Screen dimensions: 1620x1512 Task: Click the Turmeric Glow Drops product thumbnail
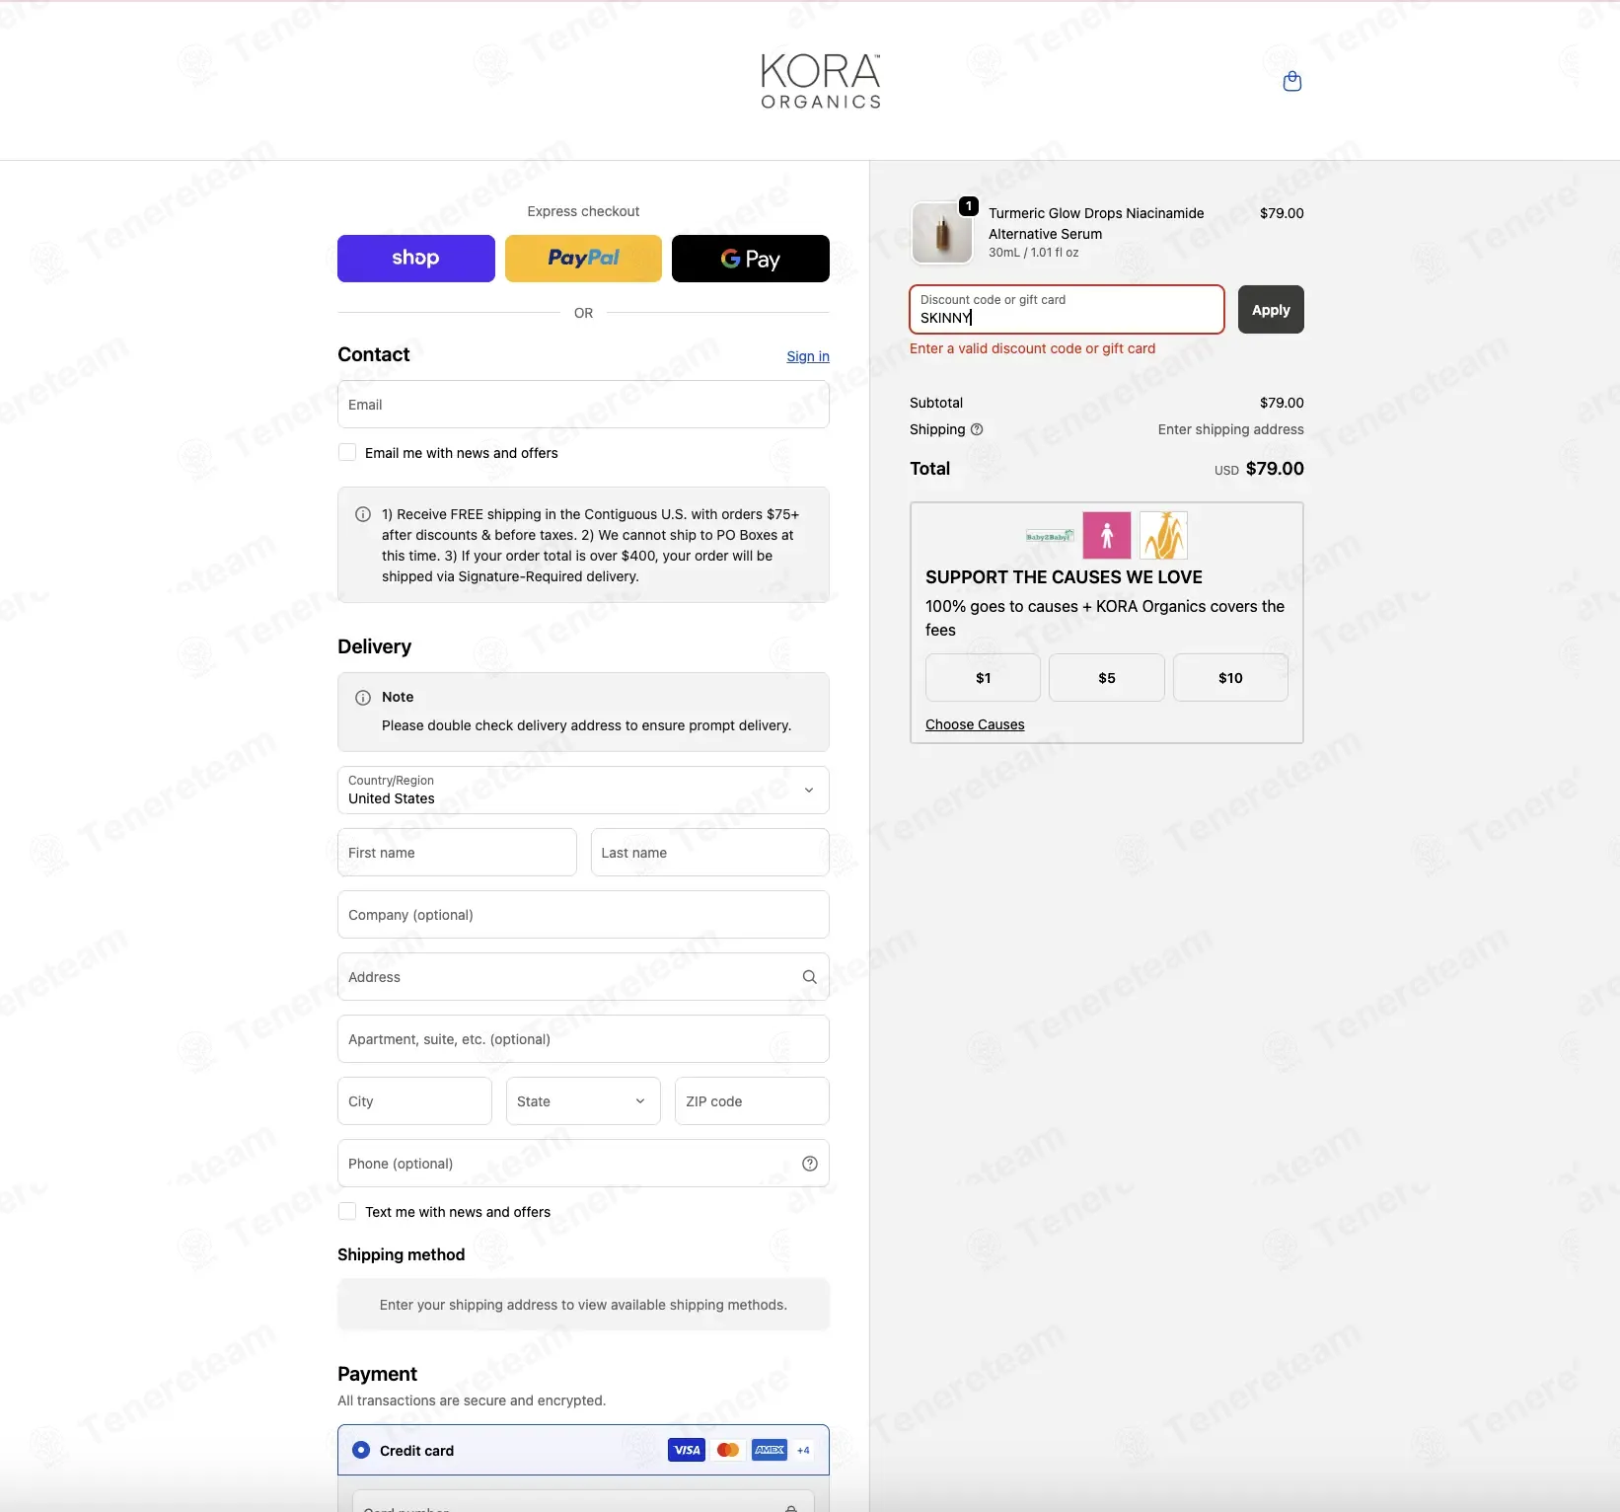pyautogui.click(x=941, y=233)
